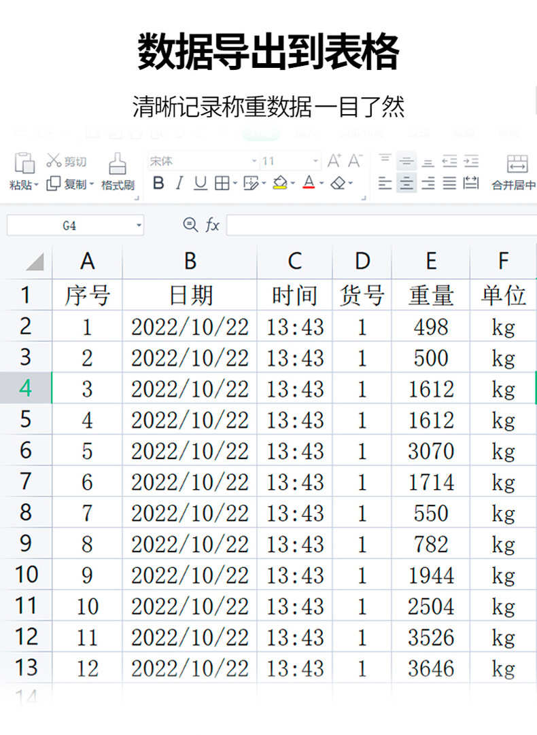The width and height of the screenshot is (537, 735).
Task: Open the G4 name box dropdown arrow
Action: coord(139,226)
